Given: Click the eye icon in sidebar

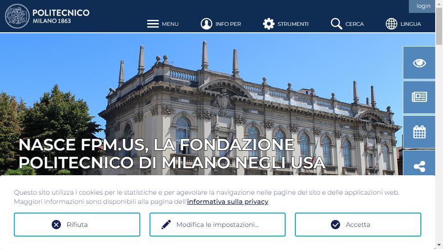Looking at the screenshot, I should coord(419,63).
